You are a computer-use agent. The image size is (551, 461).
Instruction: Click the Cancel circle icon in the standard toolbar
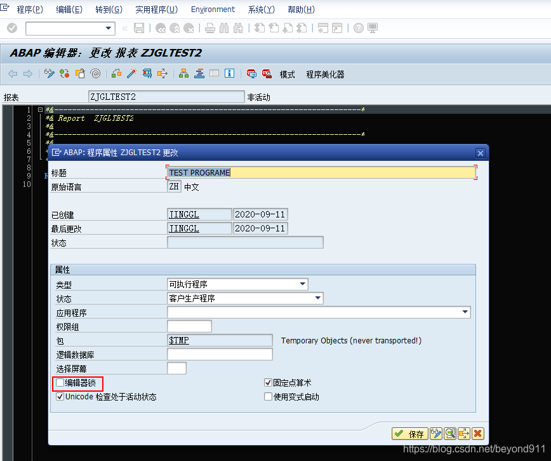click(x=189, y=28)
